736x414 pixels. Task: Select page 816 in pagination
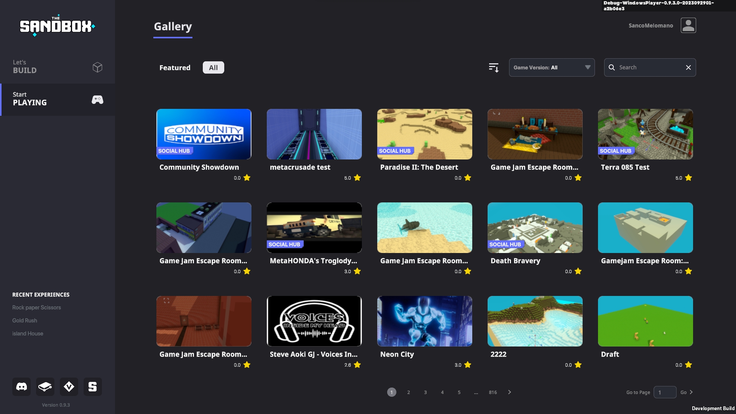click(x=493, y=392)
